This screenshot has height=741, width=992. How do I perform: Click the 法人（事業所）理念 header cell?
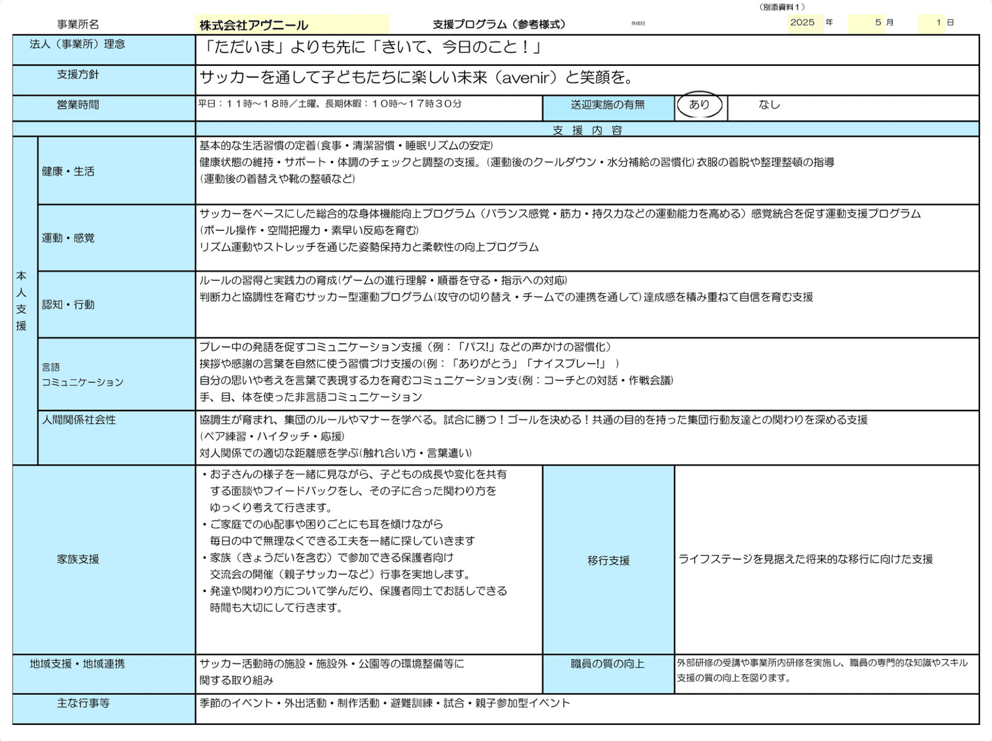[104, 50]
